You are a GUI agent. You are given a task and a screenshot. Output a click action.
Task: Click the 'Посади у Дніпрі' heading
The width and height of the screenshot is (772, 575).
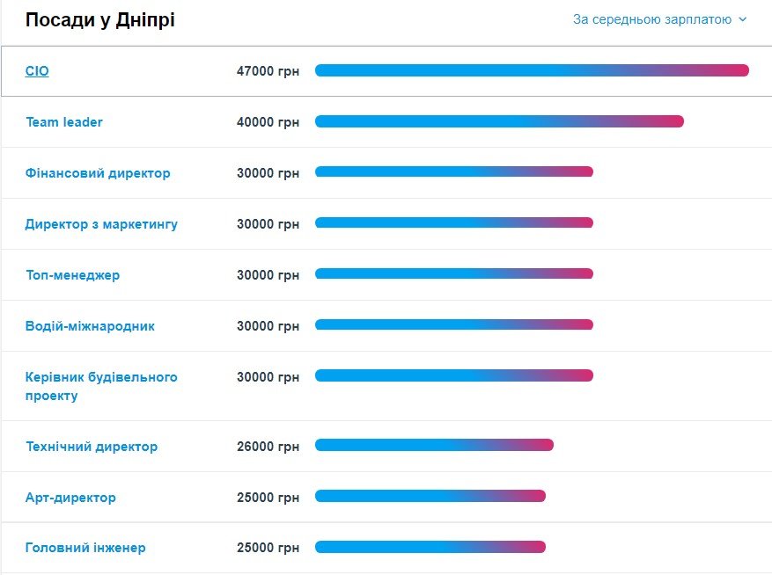click(99, 20)
